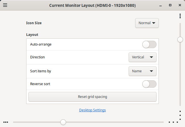
Task: Open the Desktop Settings link
Action: click(92, 110)
